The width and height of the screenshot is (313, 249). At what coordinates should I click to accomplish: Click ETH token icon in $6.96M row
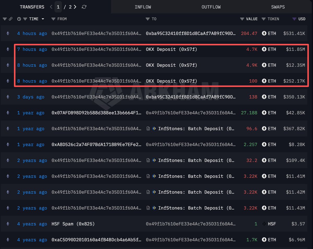264,240
